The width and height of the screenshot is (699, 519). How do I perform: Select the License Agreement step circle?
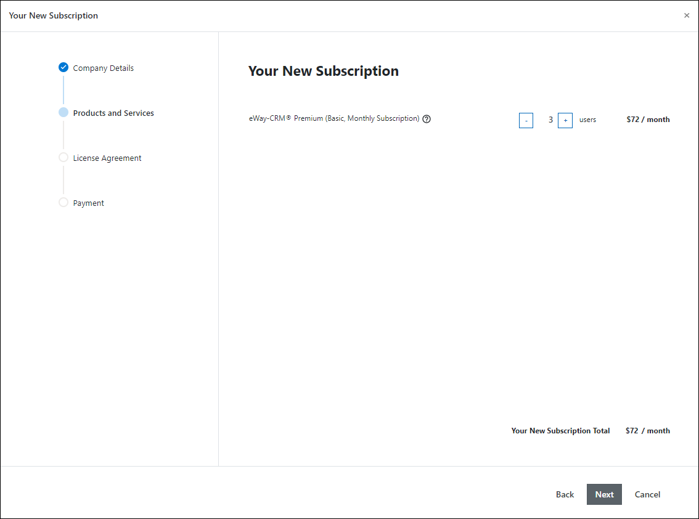[x=63, y=157]
